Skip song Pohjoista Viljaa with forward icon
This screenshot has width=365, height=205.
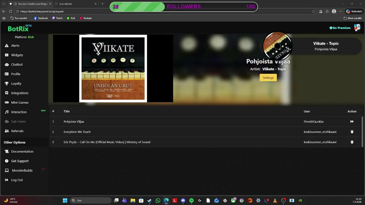[352, 122]
